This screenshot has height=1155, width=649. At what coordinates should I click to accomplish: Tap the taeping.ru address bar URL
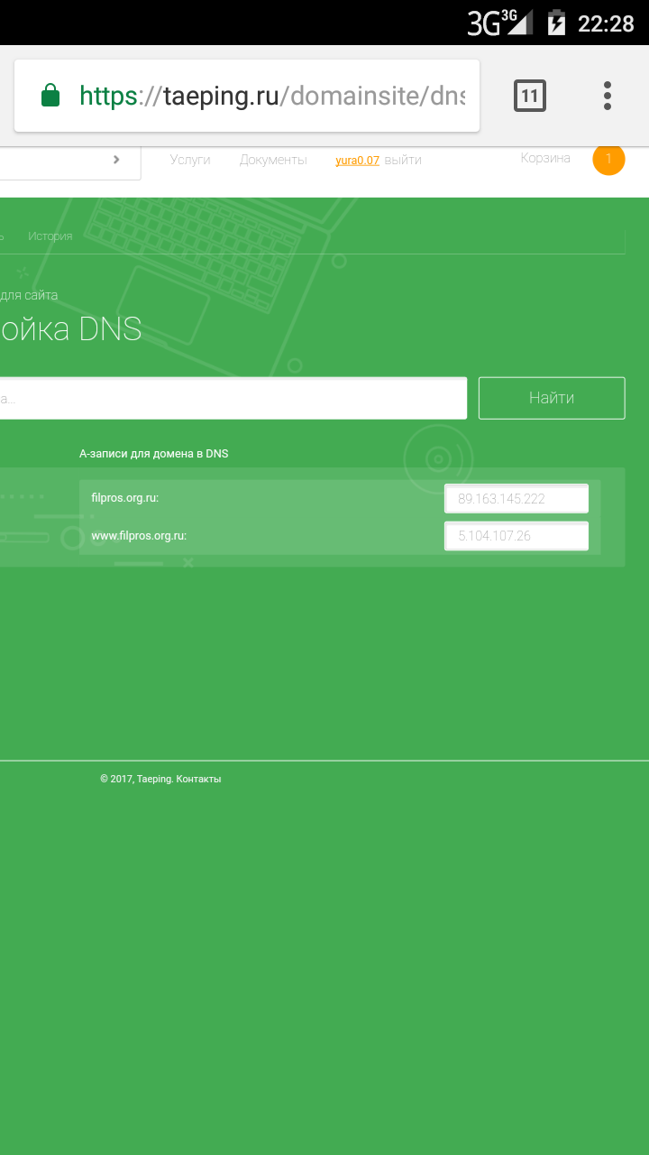pos(270,96)
